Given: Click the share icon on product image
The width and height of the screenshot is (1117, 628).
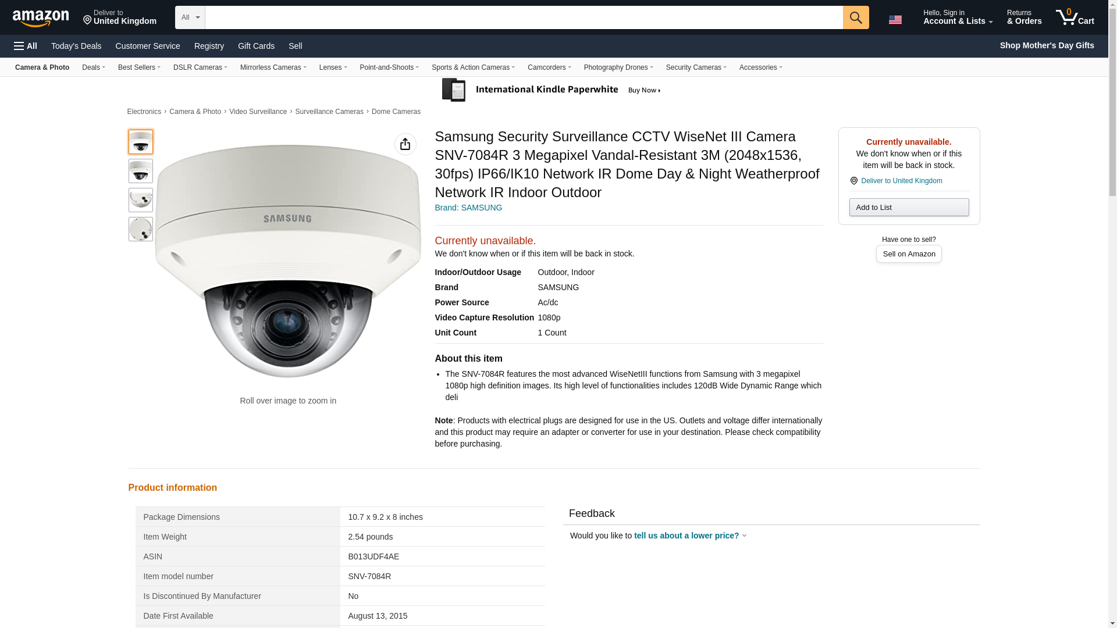Looking at the screenshot, I should coord(405,144).
